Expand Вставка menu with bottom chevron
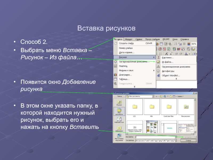Screen dimensions: 213x160 134,87
